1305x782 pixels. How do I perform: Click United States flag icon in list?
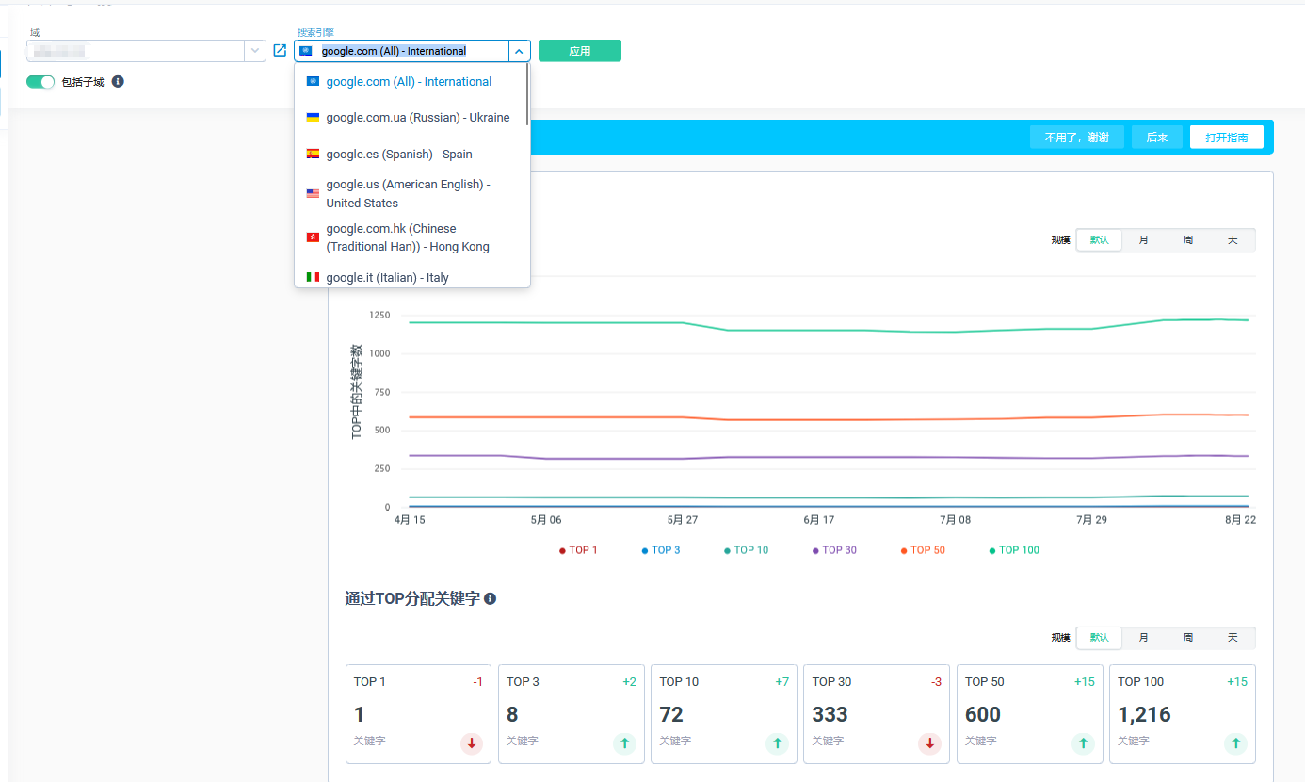point(313,193)
